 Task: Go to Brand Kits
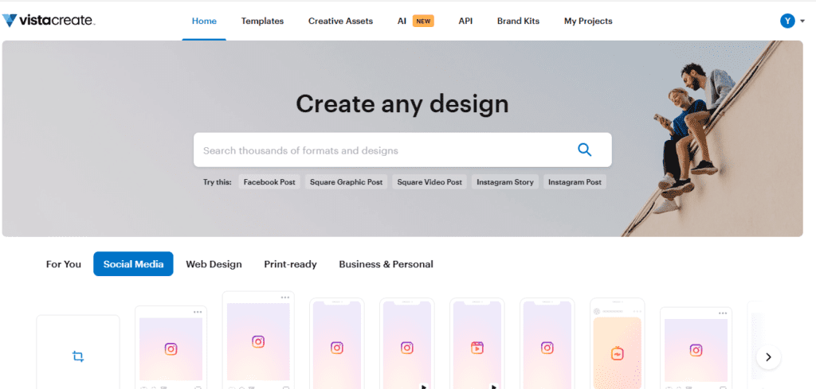click(518, 21)
